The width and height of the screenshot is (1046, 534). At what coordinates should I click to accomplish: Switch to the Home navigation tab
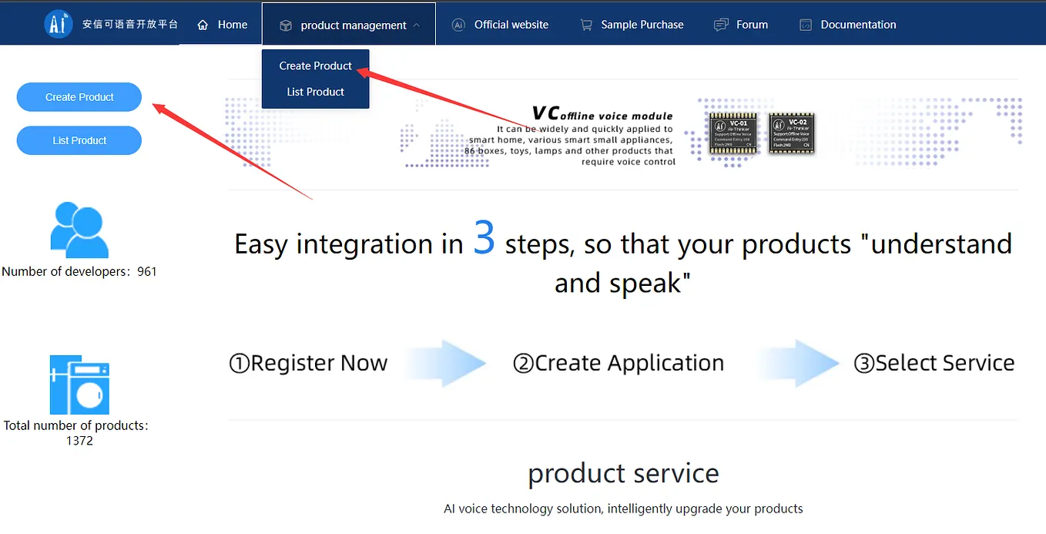[223, 24]
